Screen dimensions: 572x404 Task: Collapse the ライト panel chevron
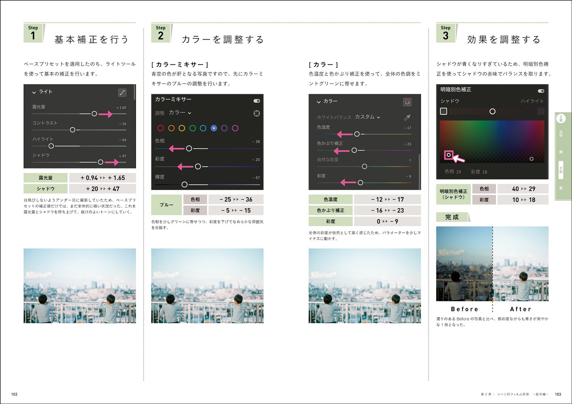(x=34, y=93)
